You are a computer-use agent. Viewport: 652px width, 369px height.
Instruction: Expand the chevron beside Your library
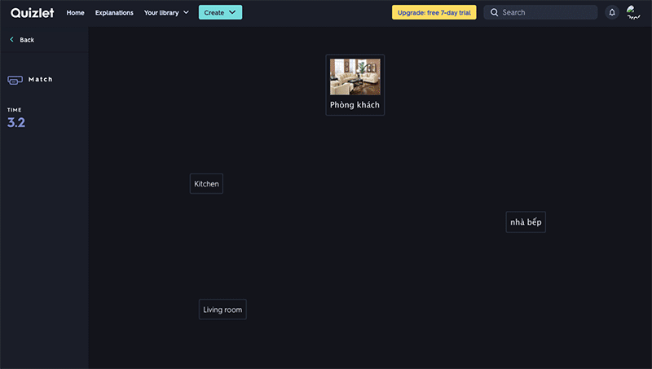tap(186, 12)
